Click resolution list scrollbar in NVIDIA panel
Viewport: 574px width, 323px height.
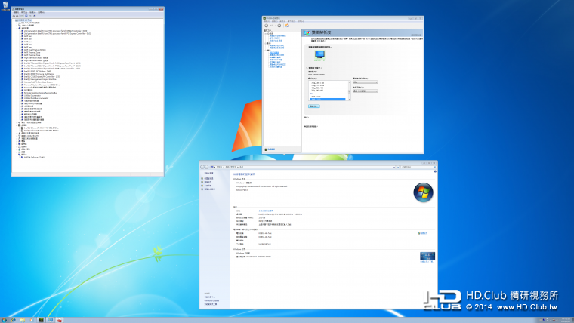[x=349, y=91]
